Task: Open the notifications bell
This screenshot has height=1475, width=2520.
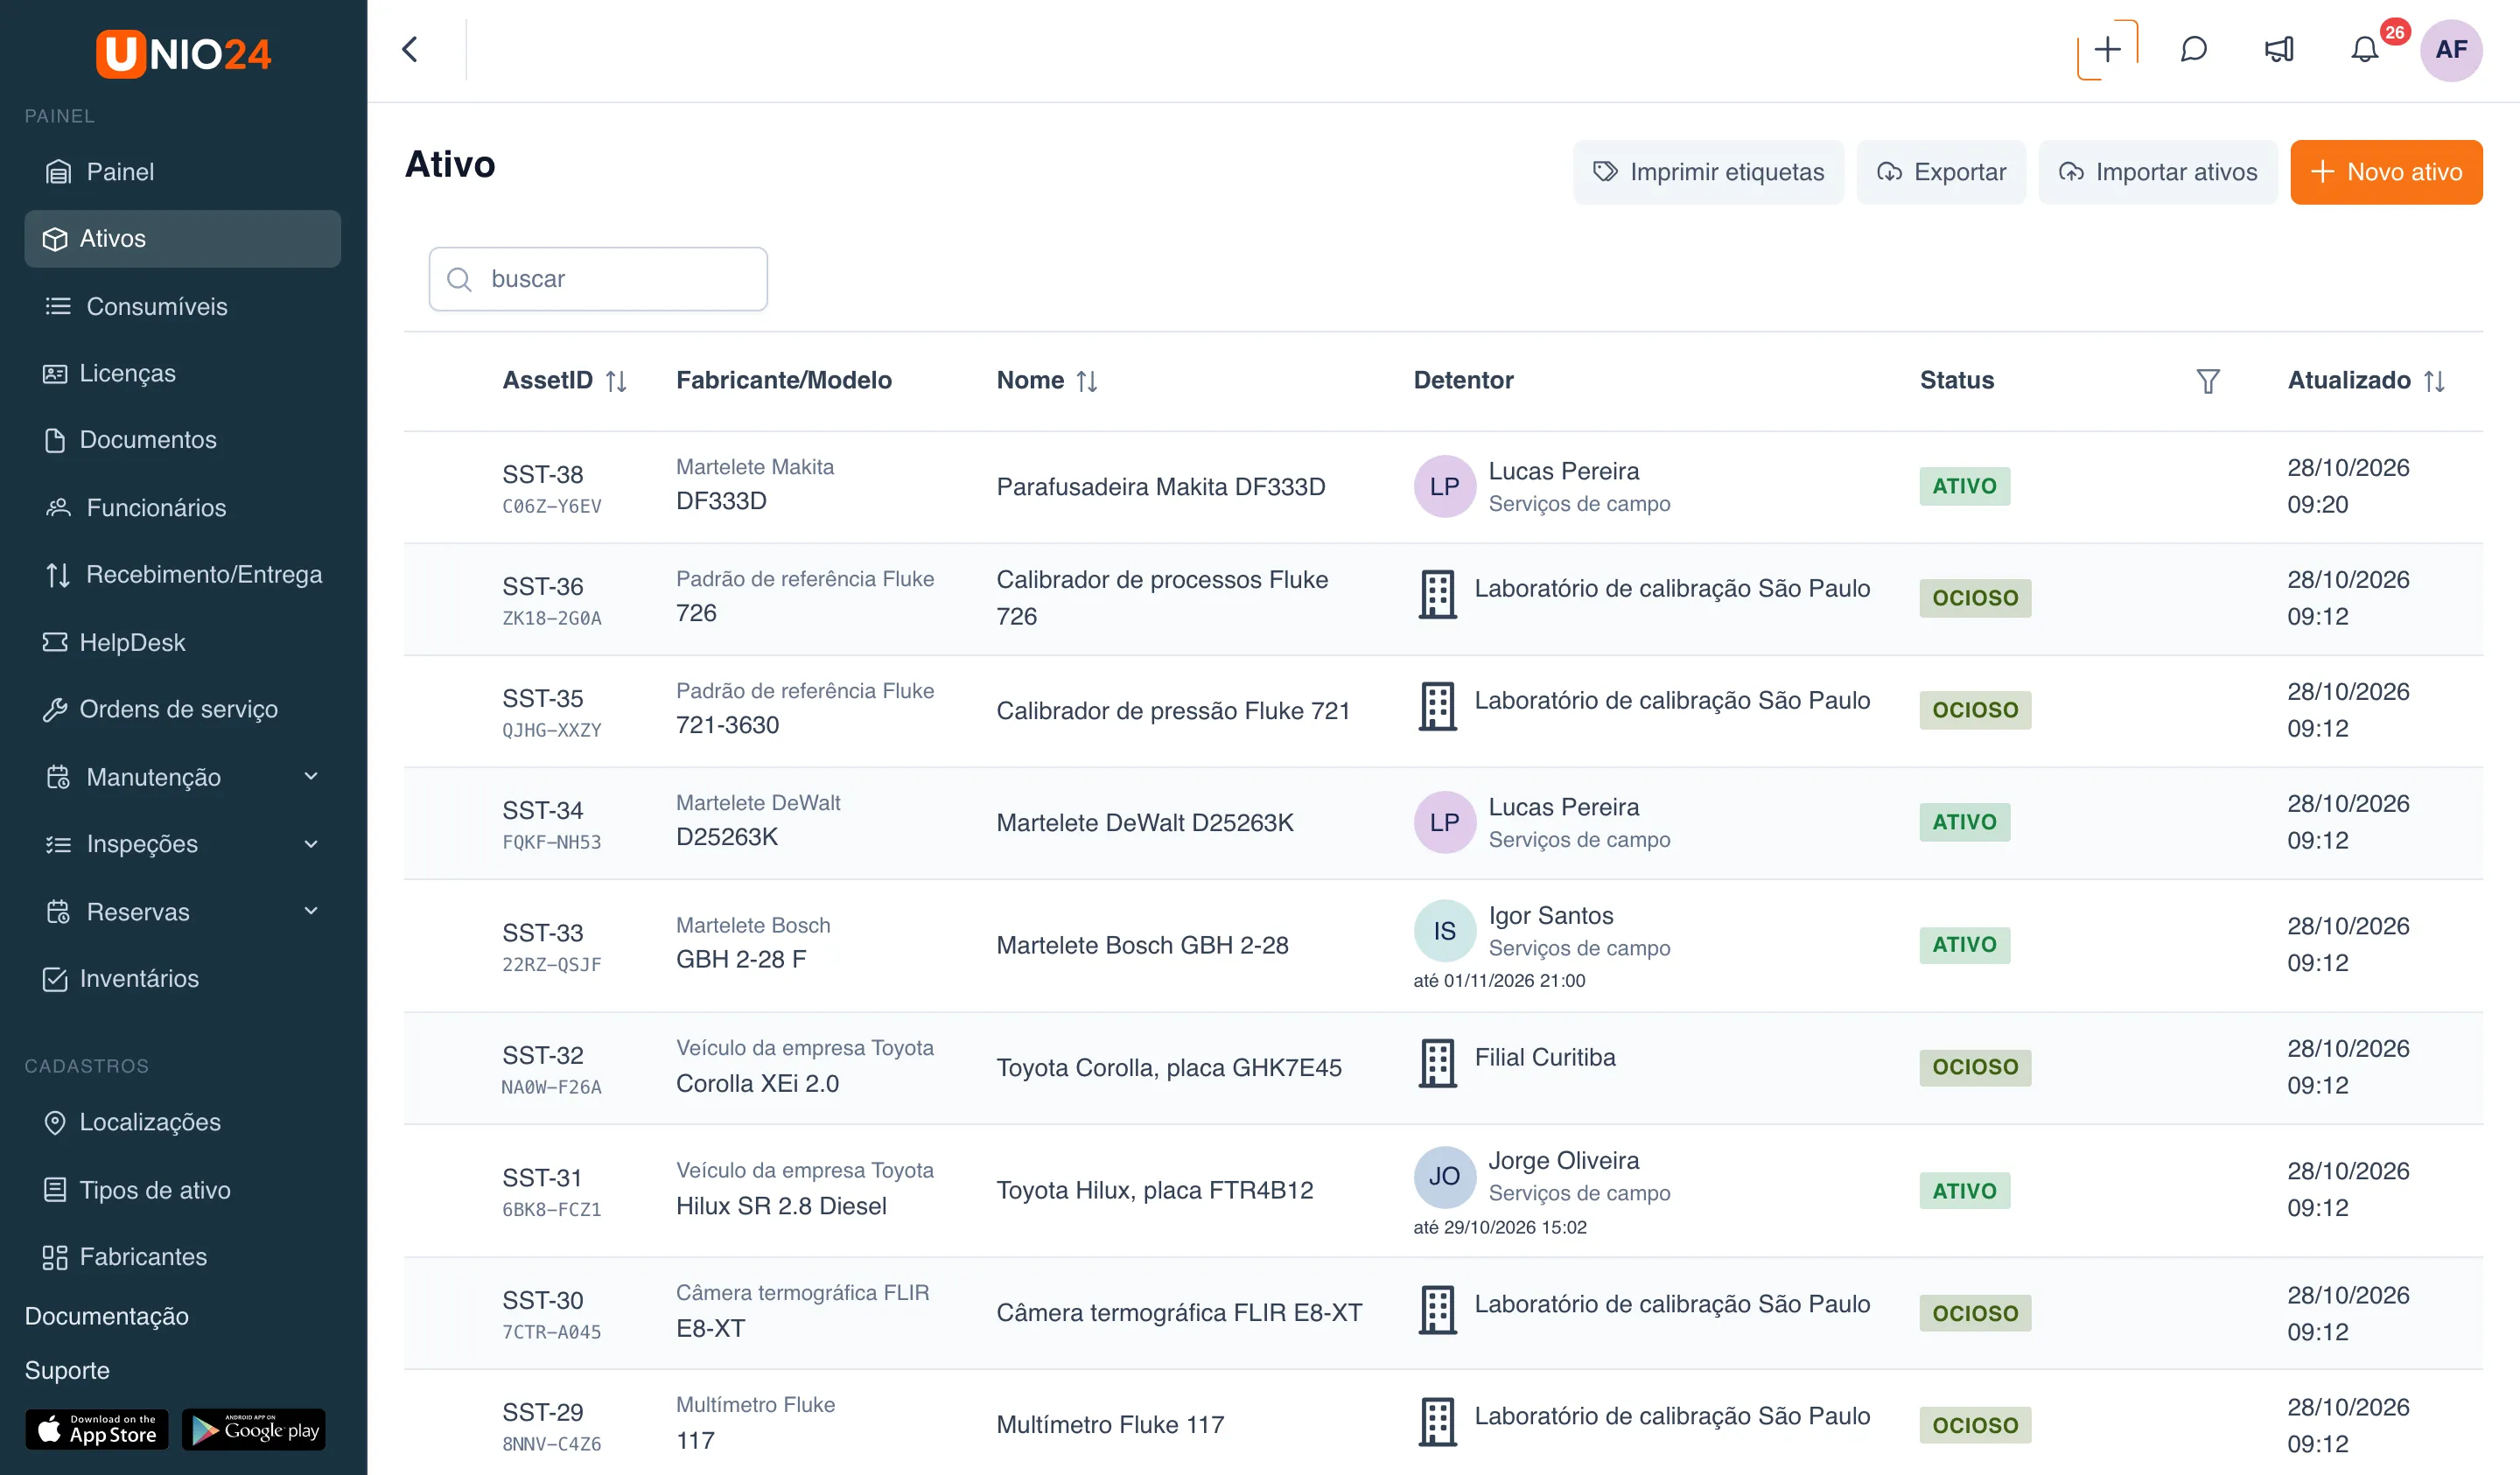Action: 2364,49
